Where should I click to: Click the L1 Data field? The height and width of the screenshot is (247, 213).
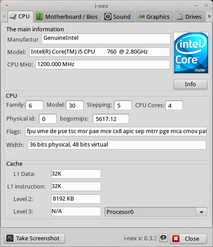click(x=76, y=174)
